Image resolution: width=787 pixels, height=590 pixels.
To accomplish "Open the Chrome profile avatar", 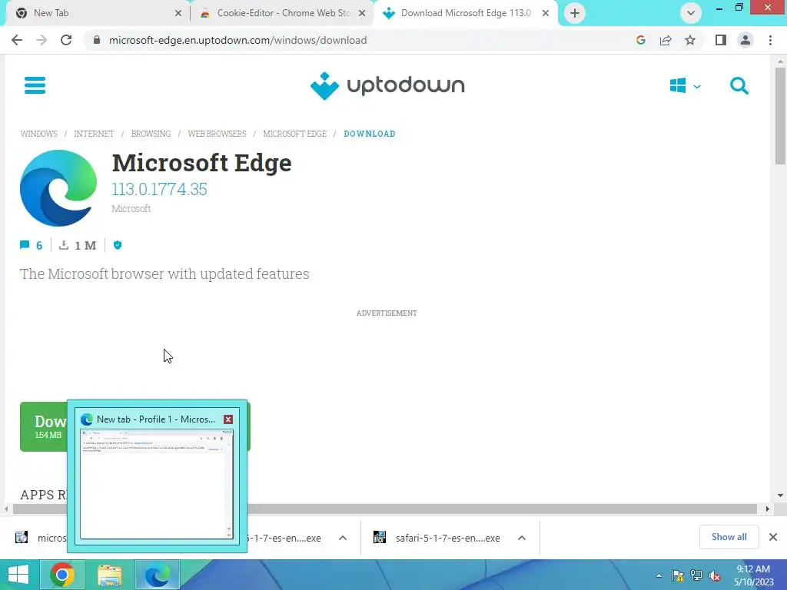I will click(745, 40).
